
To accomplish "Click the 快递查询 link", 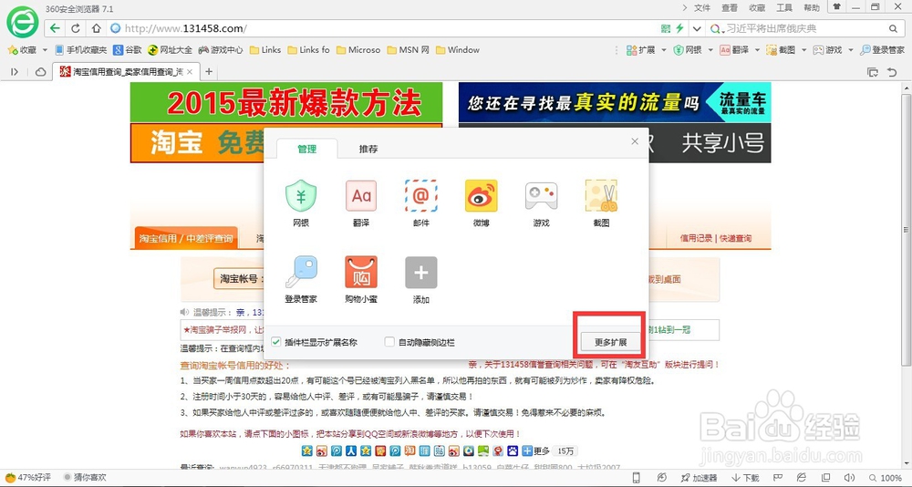I will (736, 238).
